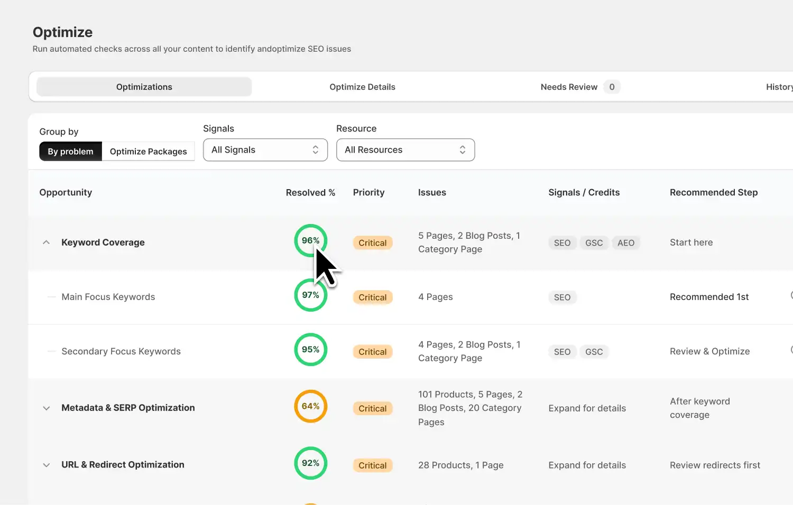This screenshot has height=505, width=793.
Task: Open the Secondary Focus Keywords sub-item
Action: coord(121,351)
